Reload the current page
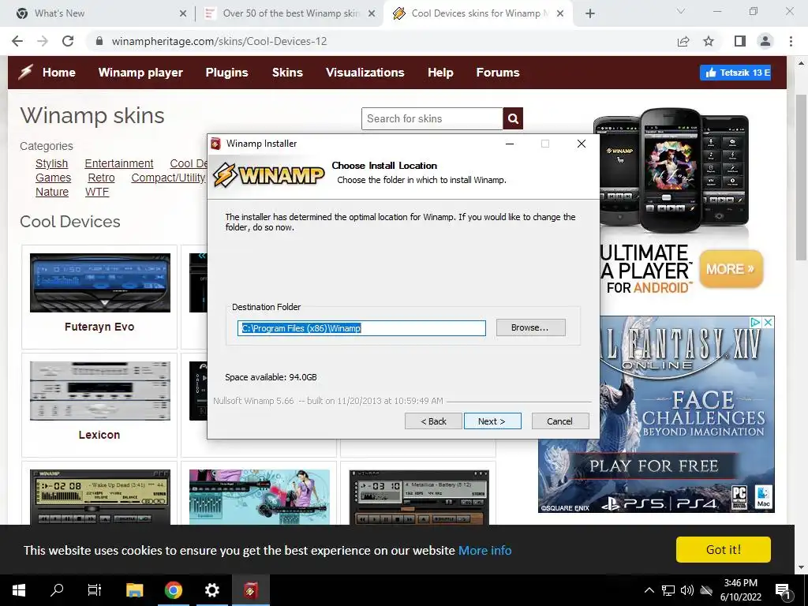Viewport: 808px width, 606px height. click(68, 41)
